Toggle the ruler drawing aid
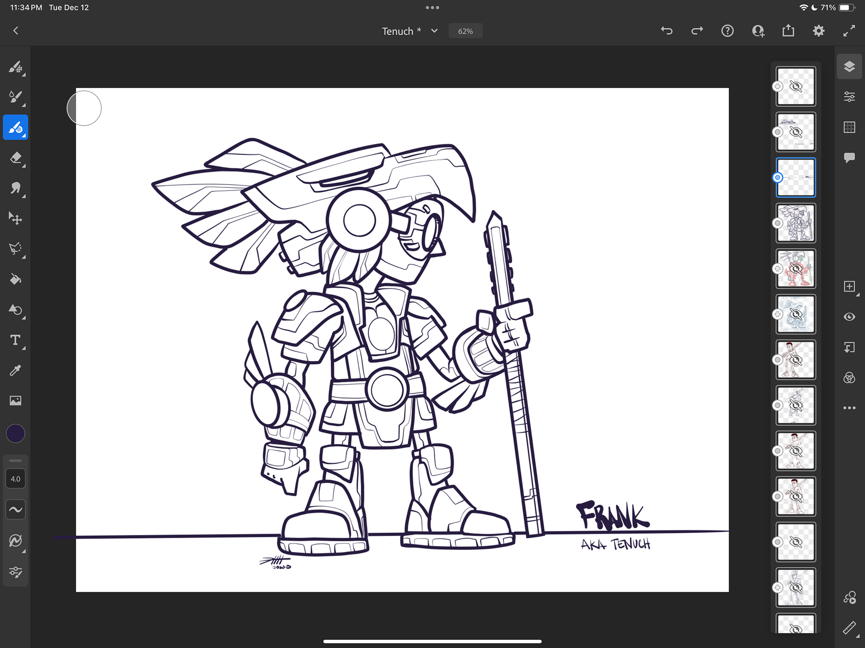 (x=849, y=628)
